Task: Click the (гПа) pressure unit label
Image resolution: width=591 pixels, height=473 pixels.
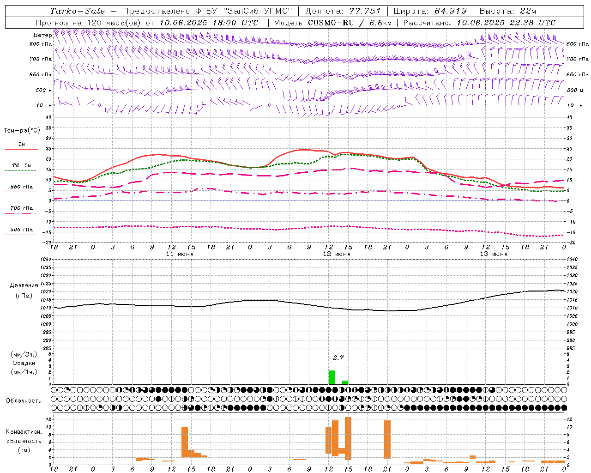Action: tap(24, 296)
